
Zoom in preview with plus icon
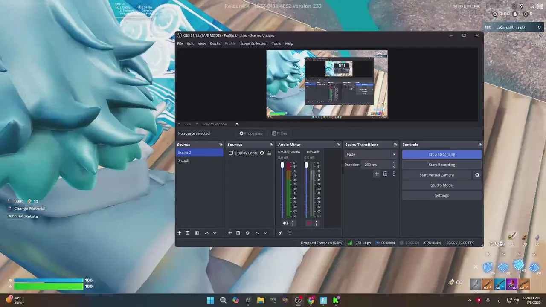pyautogui.click(x=197, y=124)
